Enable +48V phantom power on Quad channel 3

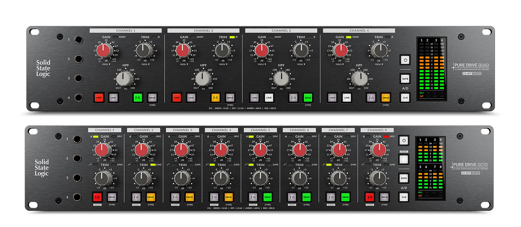pos(254,98)
